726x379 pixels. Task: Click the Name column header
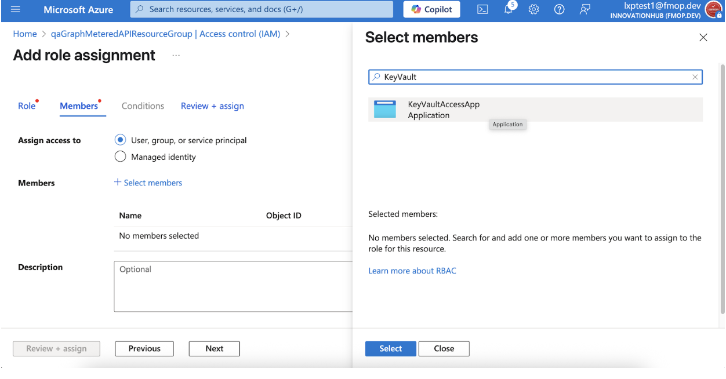130,215
